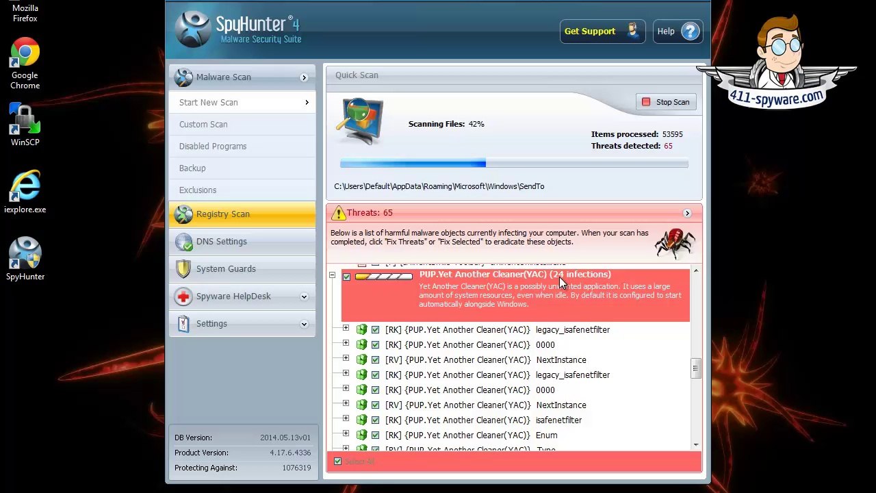
Task: Stop the running scan
Action: pyautogui.click(x=666, y=102)
